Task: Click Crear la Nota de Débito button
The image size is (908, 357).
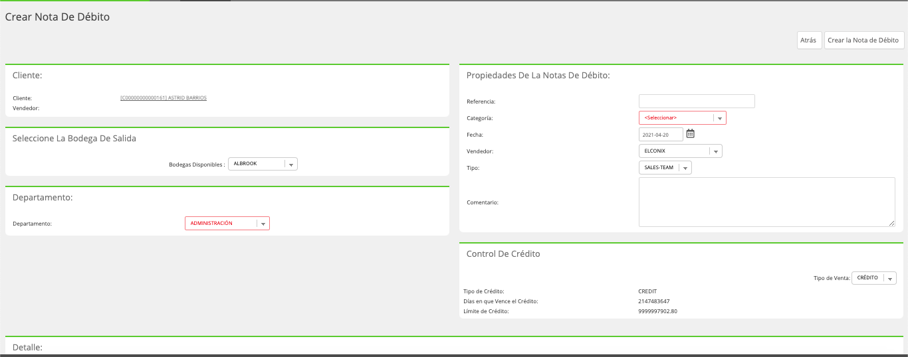Action: point(864,40)
